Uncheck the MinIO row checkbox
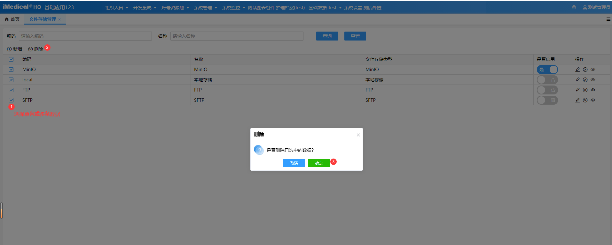 click(11, 70)
